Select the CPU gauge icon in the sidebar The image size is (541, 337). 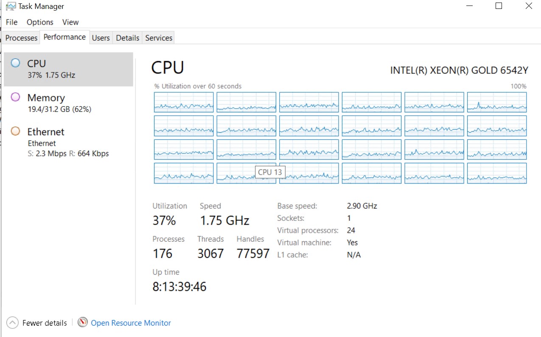(x=16, y=63)
